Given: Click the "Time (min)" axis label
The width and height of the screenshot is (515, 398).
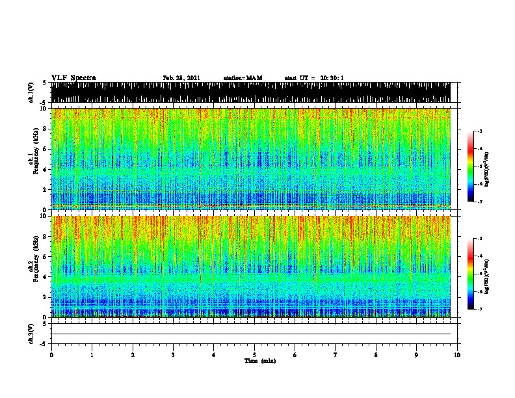Looking at the screenshot, I should [x=260, y=361].
